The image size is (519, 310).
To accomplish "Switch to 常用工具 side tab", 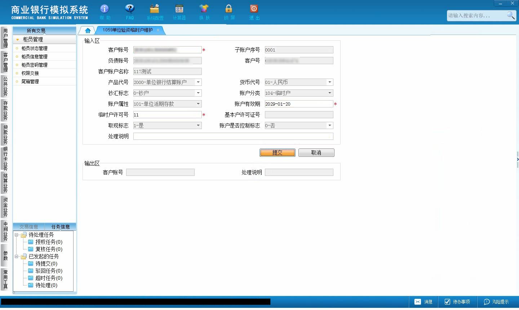I will pyautogui.click(x=5, y=279).
